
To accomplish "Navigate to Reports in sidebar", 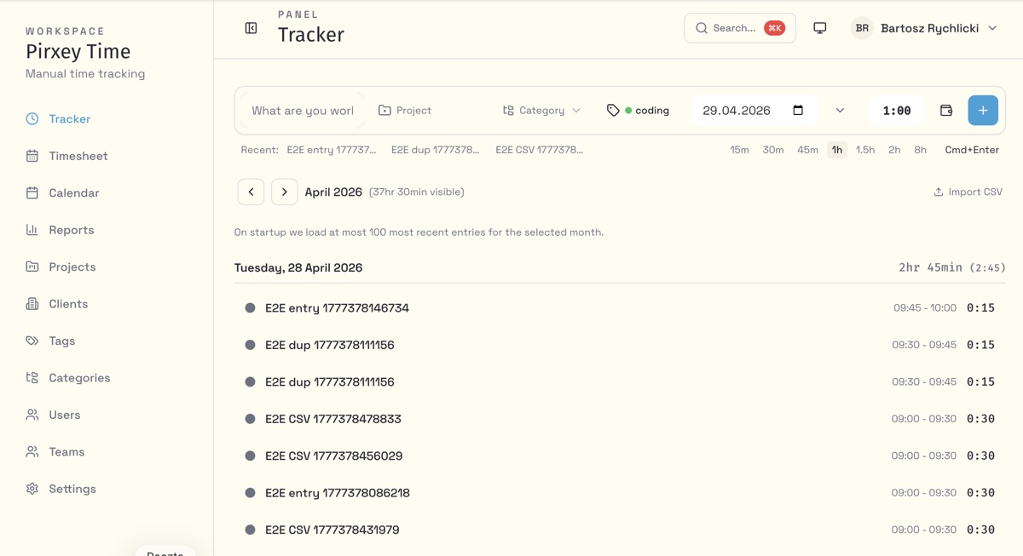I will pos(71,230).
